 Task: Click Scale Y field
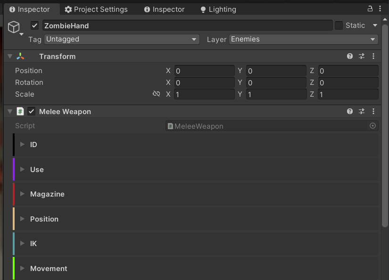276,94
